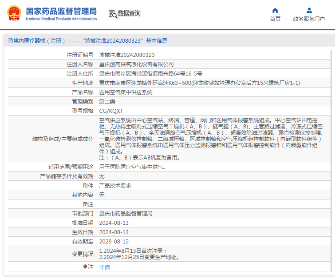Click the government service portal user icon
Viewport: 335px width, 279px height.
(x=309, y=10)
